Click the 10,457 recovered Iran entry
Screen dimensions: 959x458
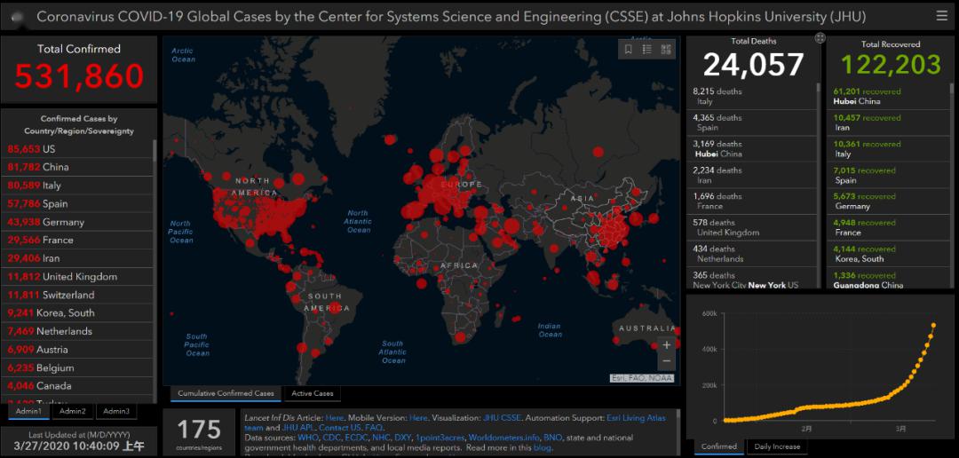887,122
